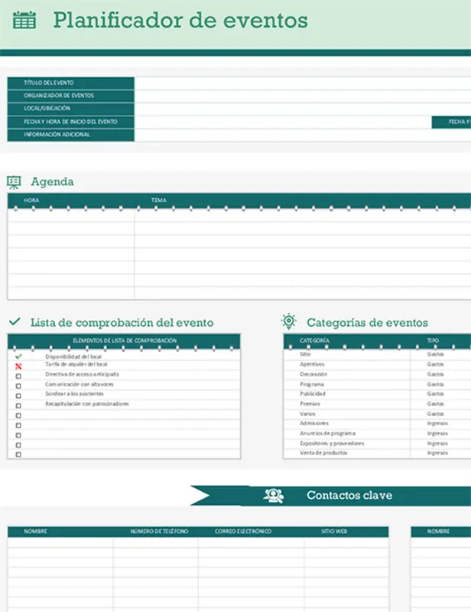Toggle checkbox for Directiva de acceso anticipado
Viewport: 471px width, 612px height.
coord(18,376)
